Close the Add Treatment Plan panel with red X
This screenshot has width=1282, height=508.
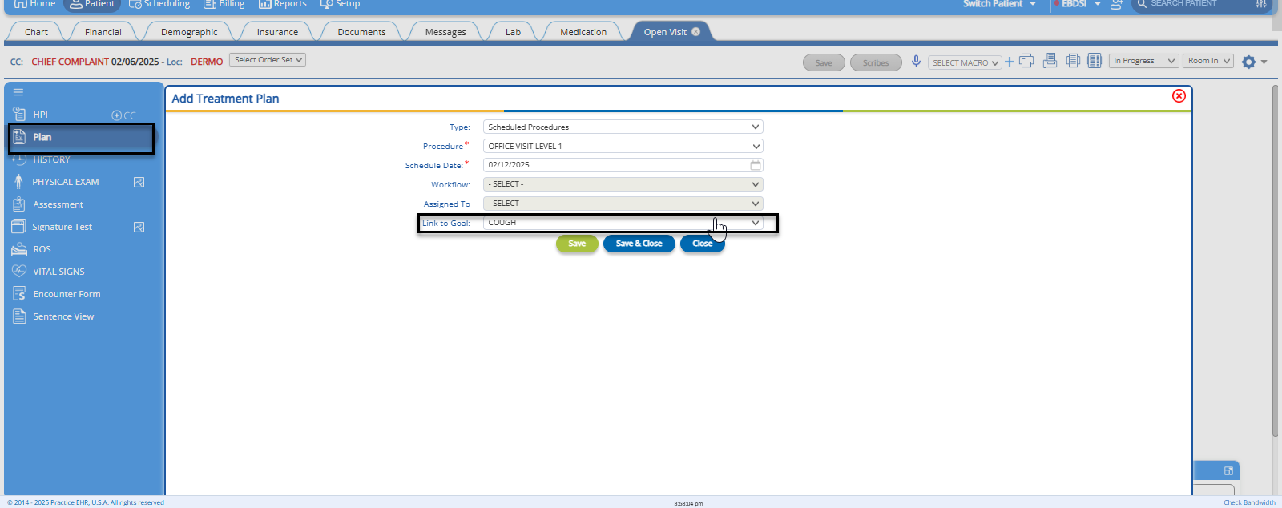point(1179,95)
